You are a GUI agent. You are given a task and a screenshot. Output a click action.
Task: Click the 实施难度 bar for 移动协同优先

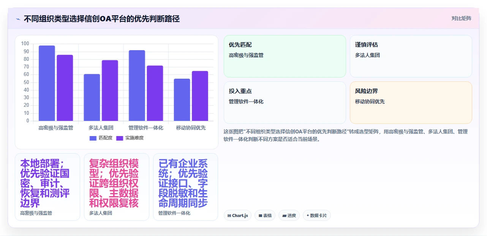point(200,96)
